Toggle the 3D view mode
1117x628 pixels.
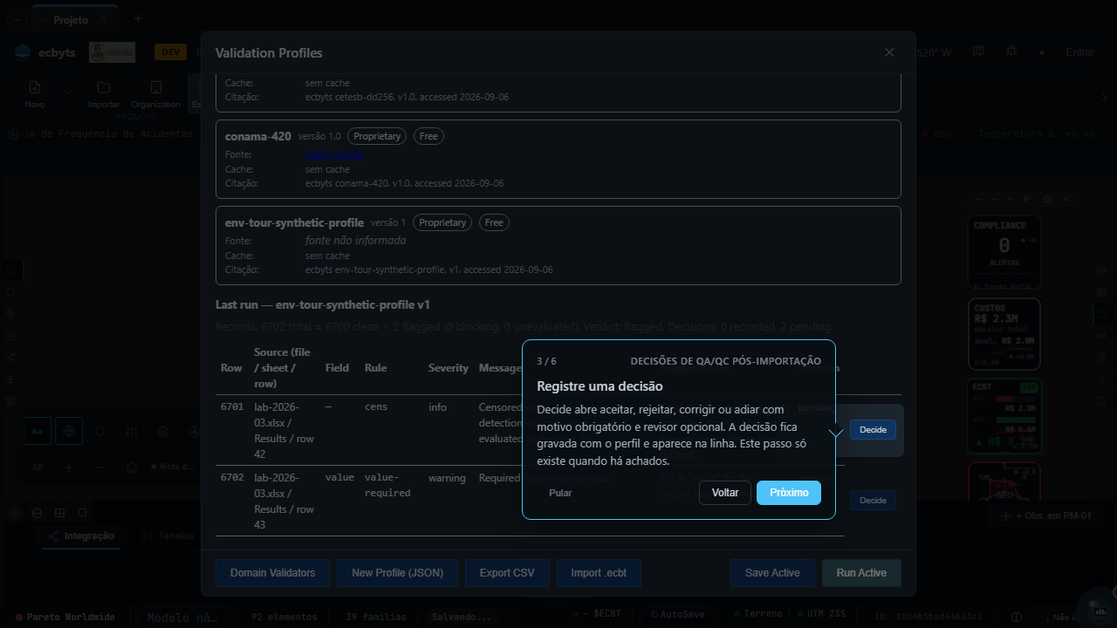coord(38,468)
